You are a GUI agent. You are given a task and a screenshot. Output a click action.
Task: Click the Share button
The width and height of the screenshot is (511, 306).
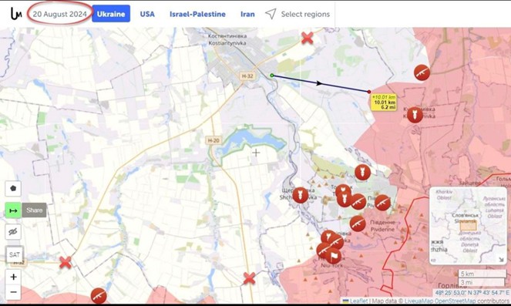[x=34, y=210]
